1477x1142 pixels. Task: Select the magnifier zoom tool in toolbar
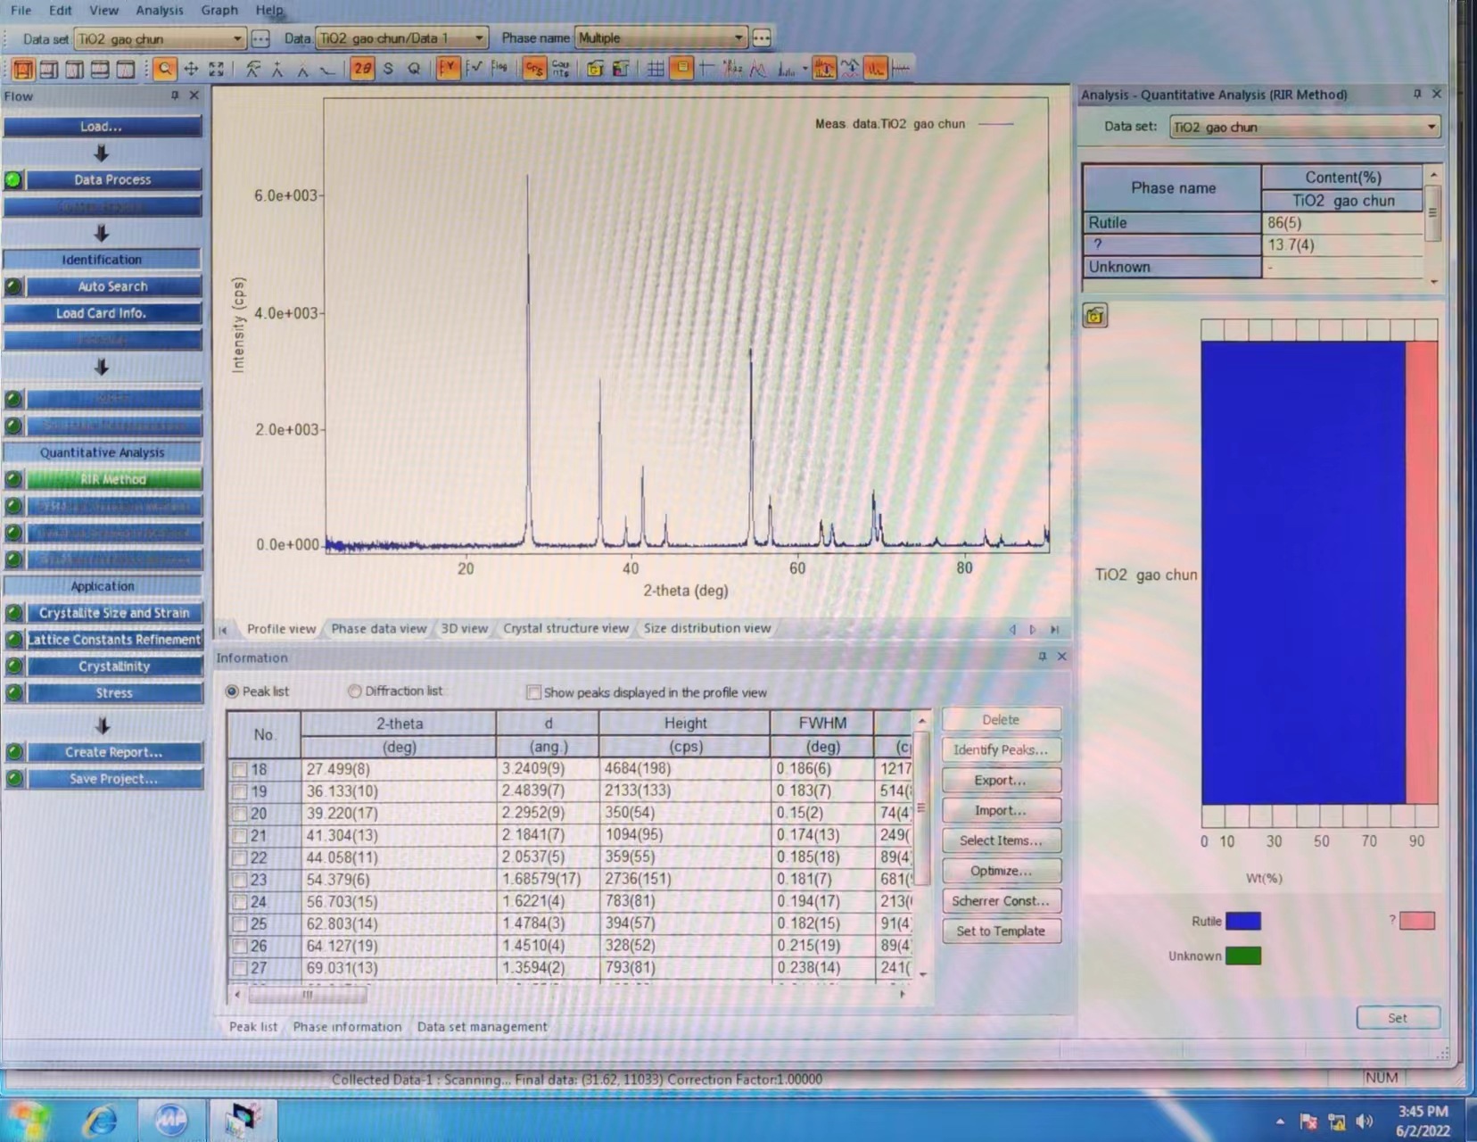(x=165, y=69)
